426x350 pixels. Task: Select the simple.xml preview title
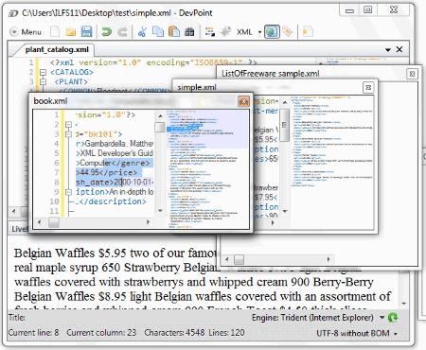click(x=197, y=87)
